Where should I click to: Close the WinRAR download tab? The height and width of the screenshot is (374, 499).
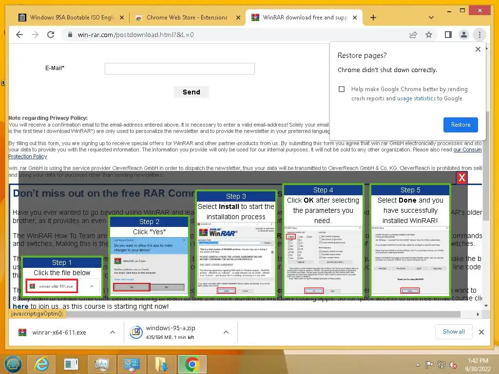pos(355,18)
